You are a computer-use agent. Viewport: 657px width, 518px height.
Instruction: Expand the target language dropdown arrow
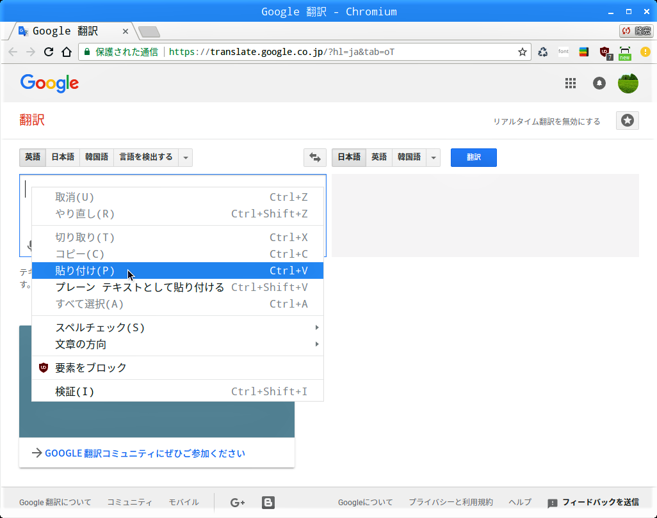pos(434,157)
